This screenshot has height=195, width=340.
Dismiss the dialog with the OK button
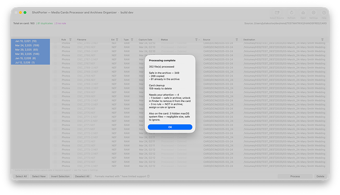pos(170,127)
